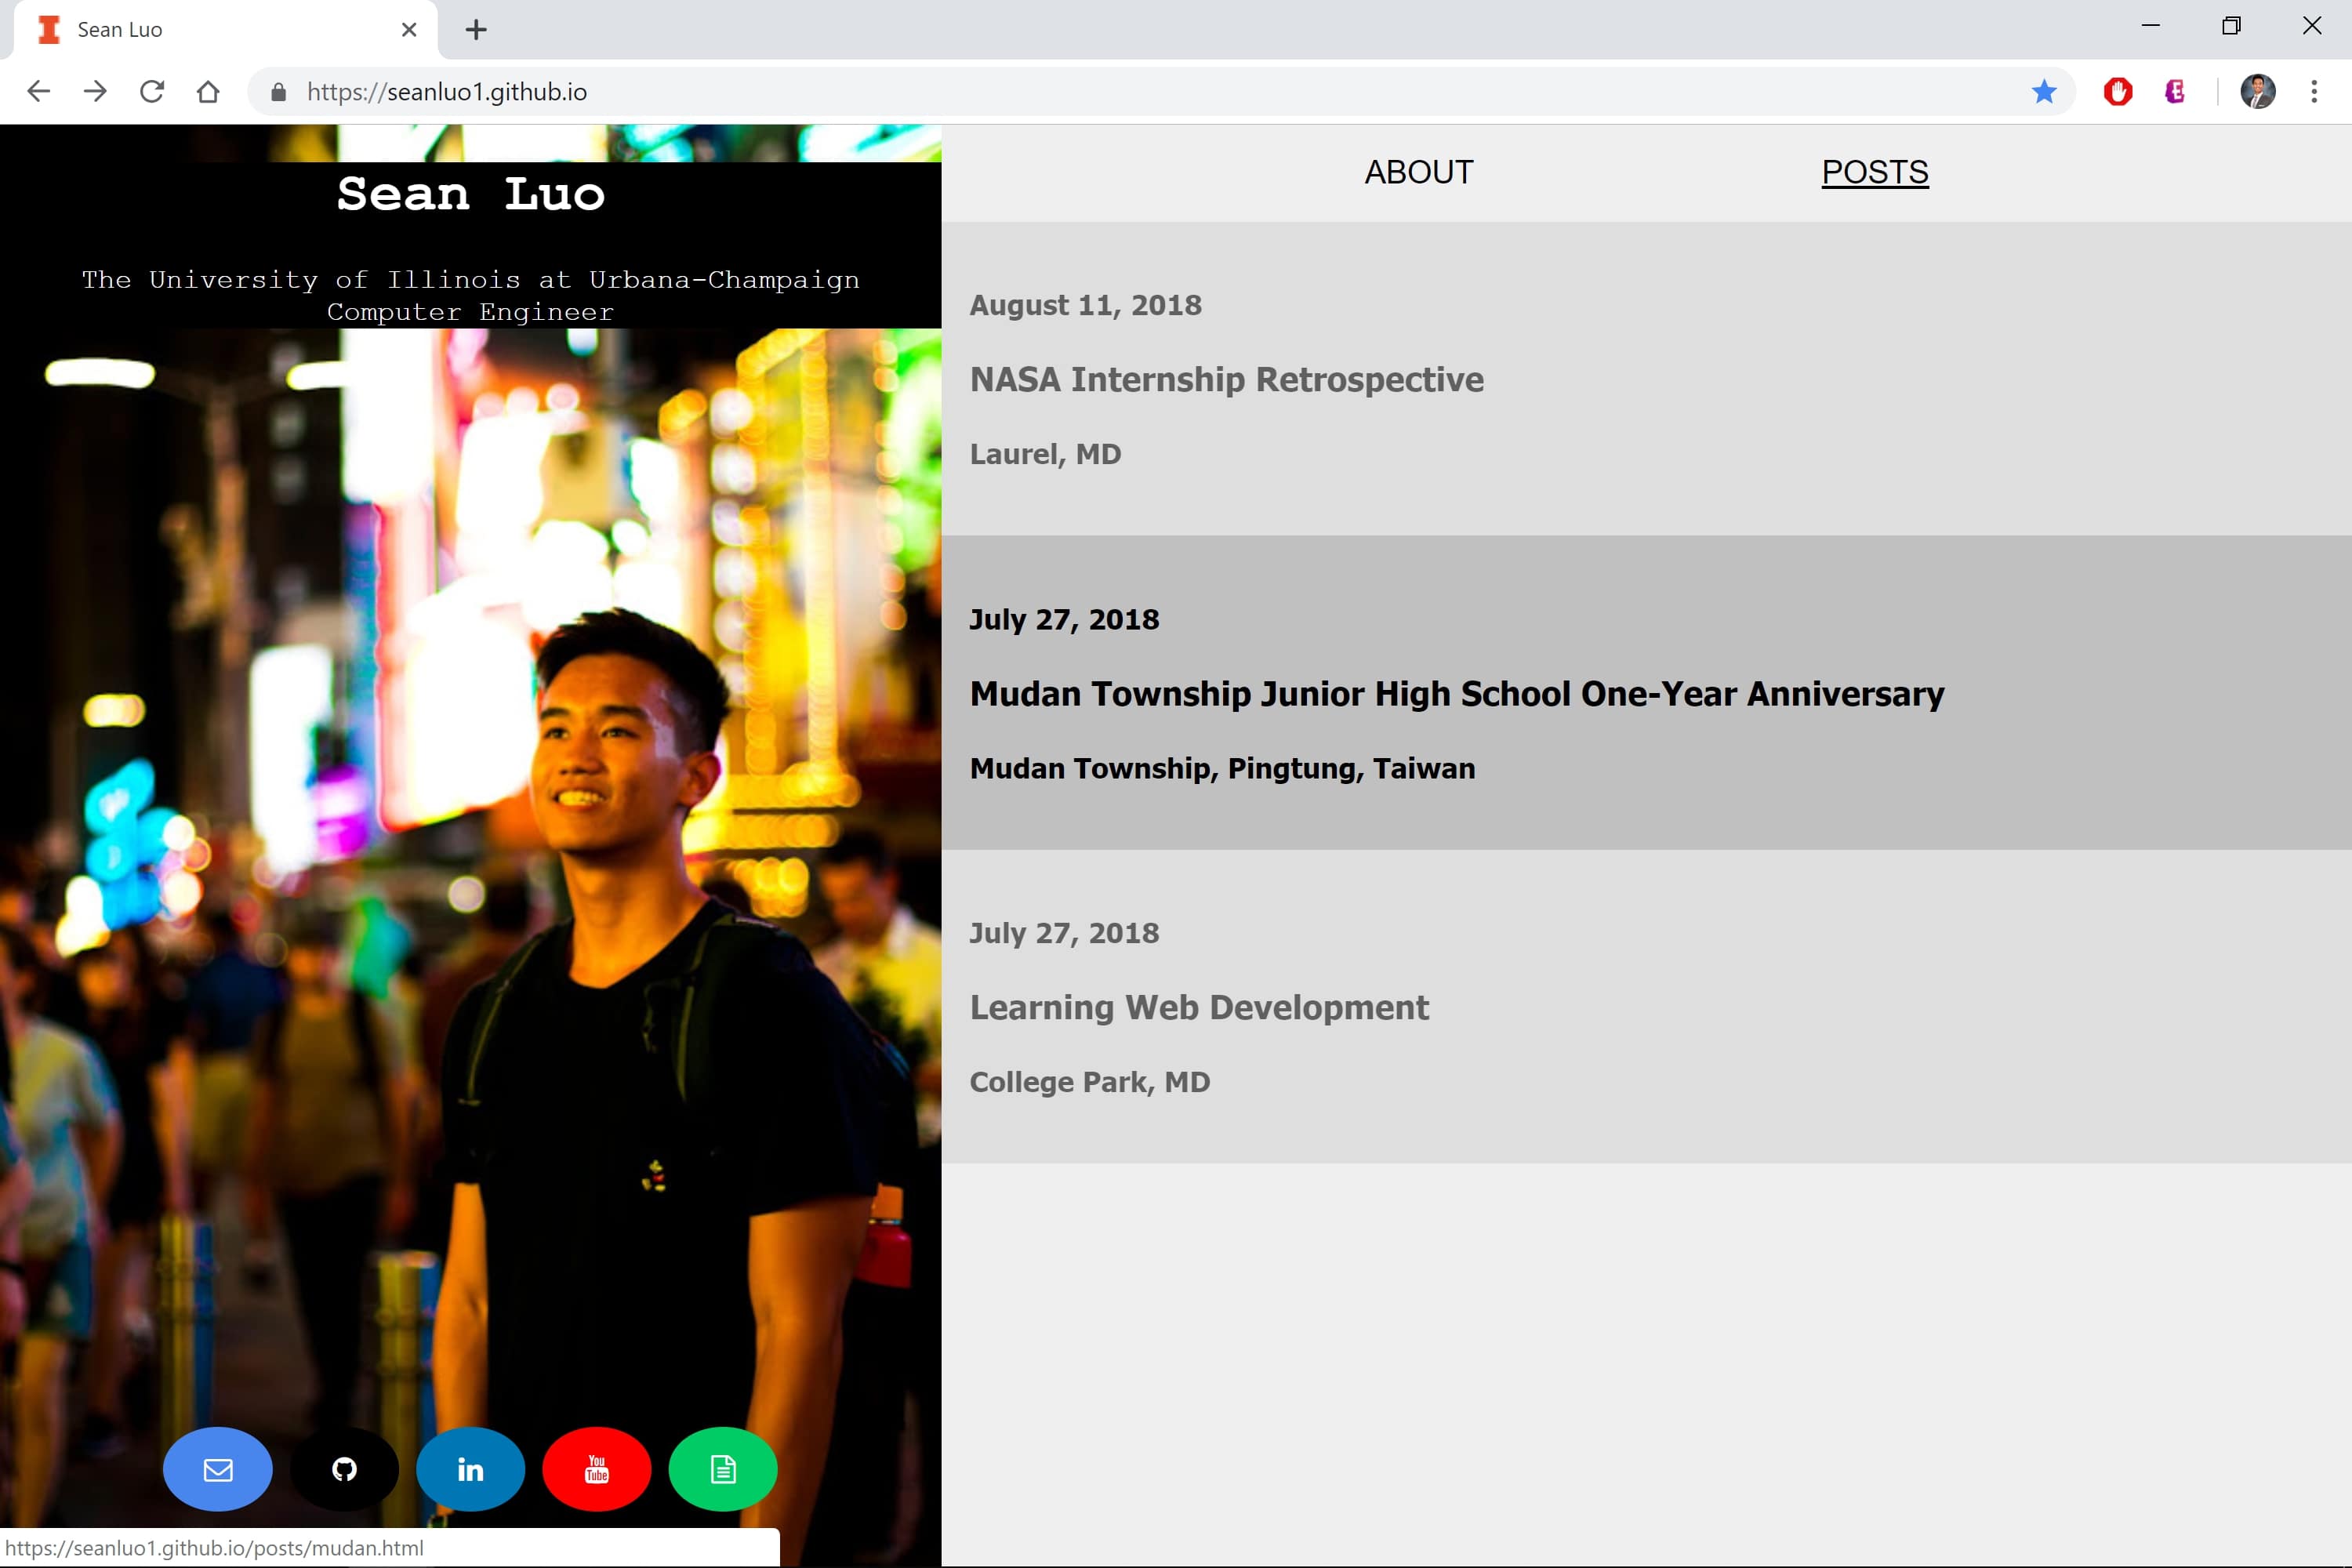Click the August 11, 2018 date
Viewport: 2352px width, 1568px height.
[x=1085, y=305]
